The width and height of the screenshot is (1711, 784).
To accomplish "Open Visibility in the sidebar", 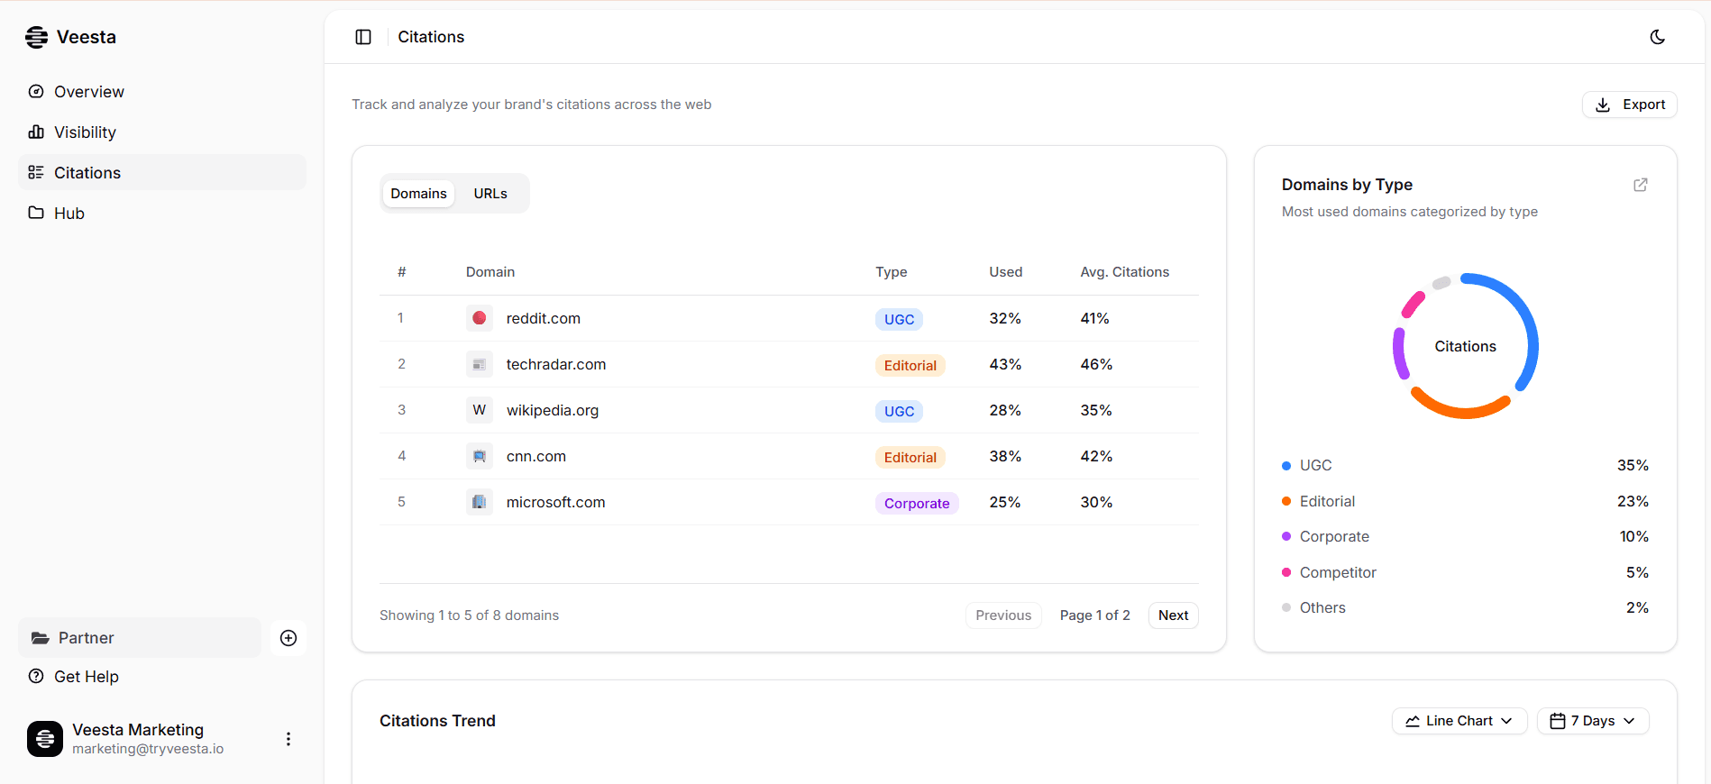I will tap(85, 132).
